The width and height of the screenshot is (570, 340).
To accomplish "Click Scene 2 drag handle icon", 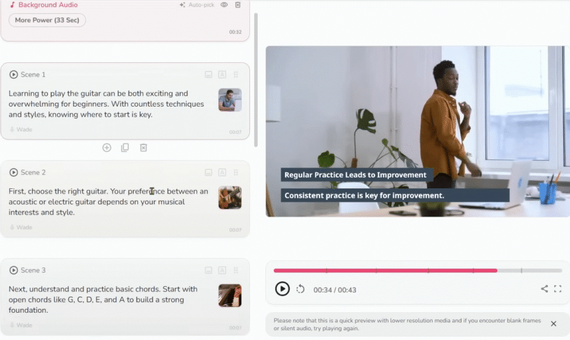I will pos(236,173).
